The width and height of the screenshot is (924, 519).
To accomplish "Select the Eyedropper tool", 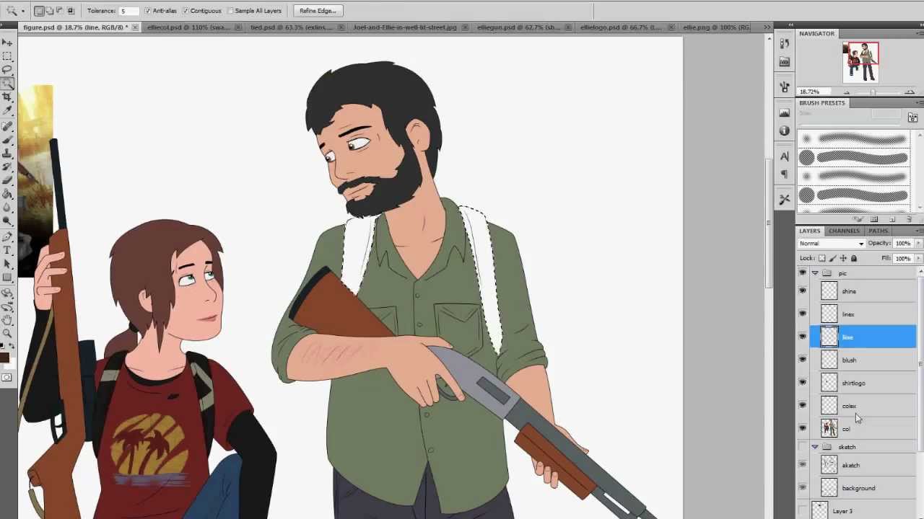I will 7,111.
